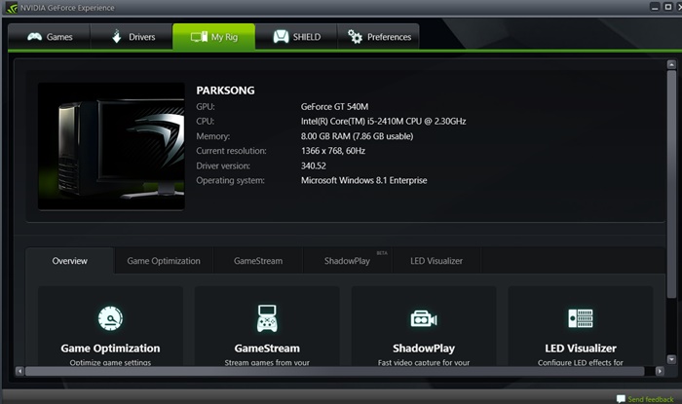Click the Intel Core i5-2410M CPU text
682x404 pixels.
point(383,121)
